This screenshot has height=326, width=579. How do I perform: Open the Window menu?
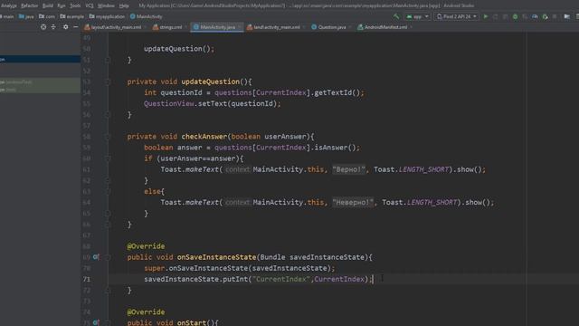click(x=106, y=6)
